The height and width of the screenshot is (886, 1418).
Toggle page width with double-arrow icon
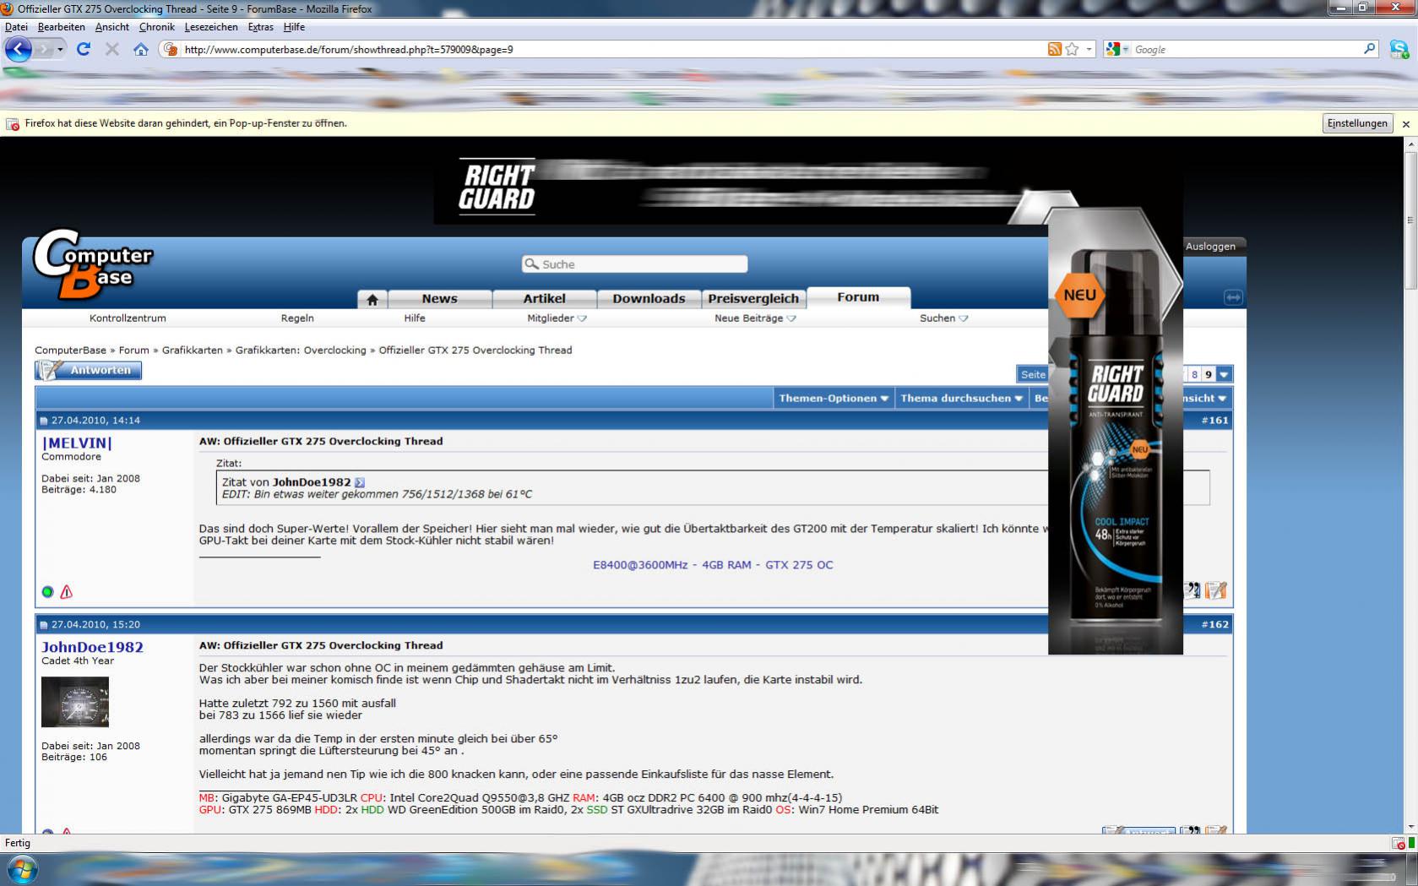(x=1233, y=297)
